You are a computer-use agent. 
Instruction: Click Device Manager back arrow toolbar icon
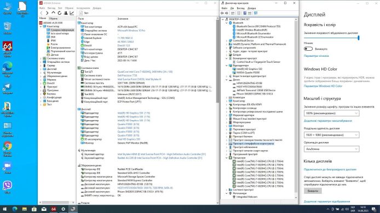222,13
